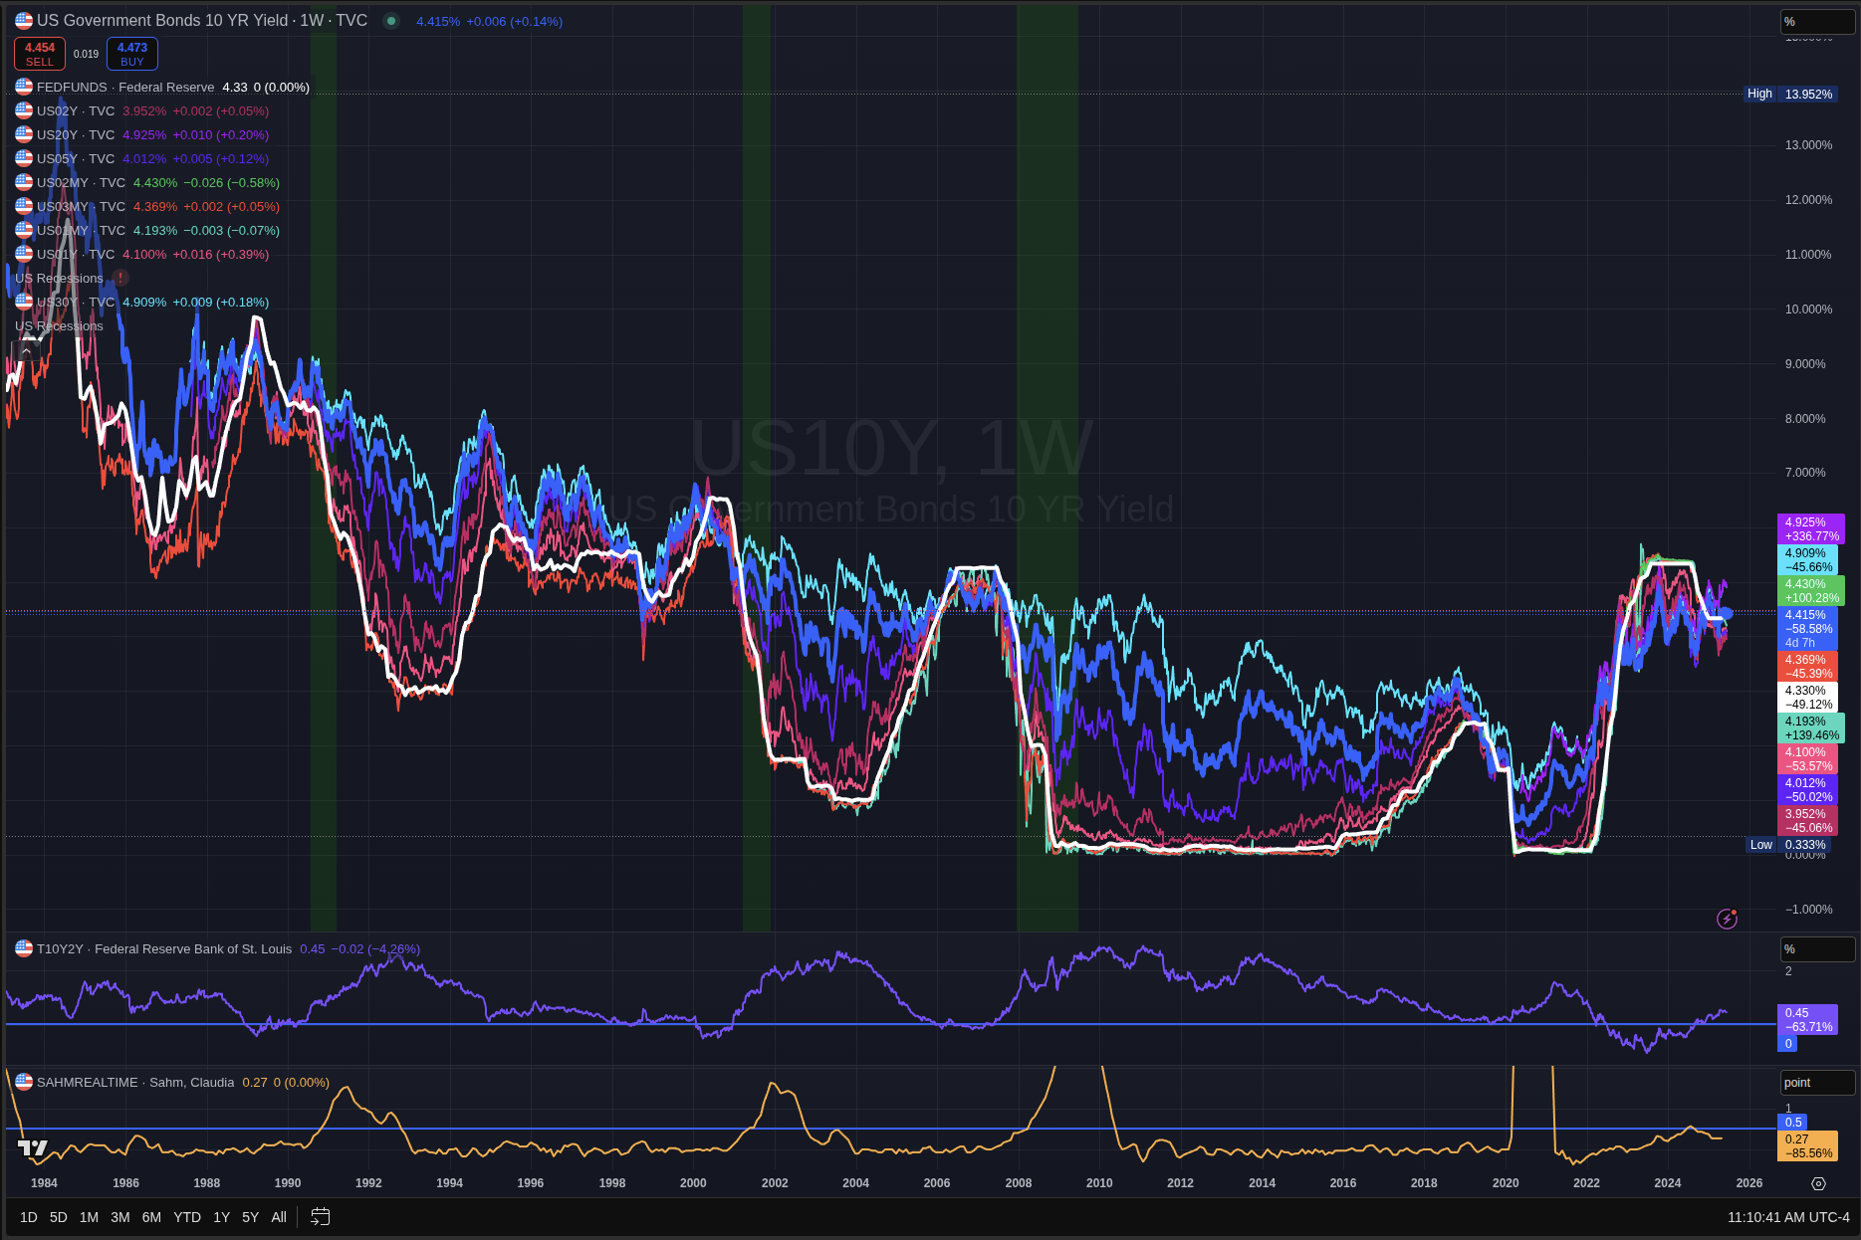
Task: Click the 2020 label on the time axis
Action: click(x=1506, y=1183)
